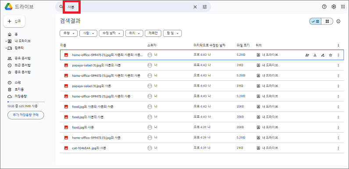Screen dimensions: 349x169
Task: Open the 할 일 filter dropdown
Action: (x=172, y=33)
